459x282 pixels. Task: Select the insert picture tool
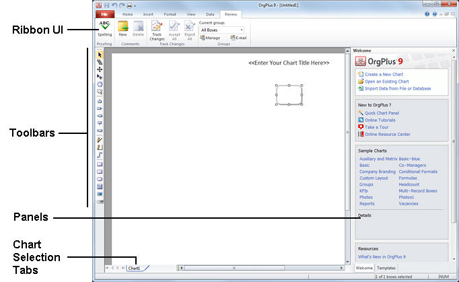[100, 194]
